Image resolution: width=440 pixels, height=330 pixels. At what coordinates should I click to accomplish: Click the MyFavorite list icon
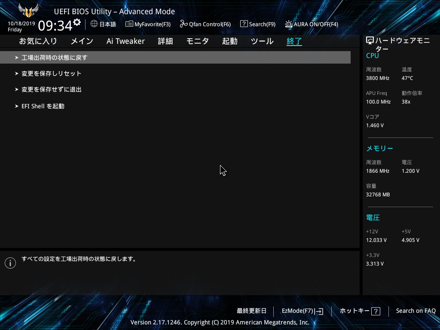pyautogui.click(x=129, y=24)
